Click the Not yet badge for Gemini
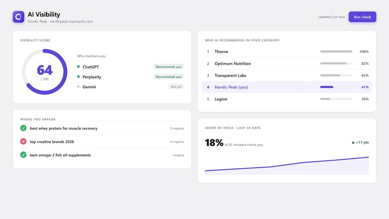 pos(176,86)
